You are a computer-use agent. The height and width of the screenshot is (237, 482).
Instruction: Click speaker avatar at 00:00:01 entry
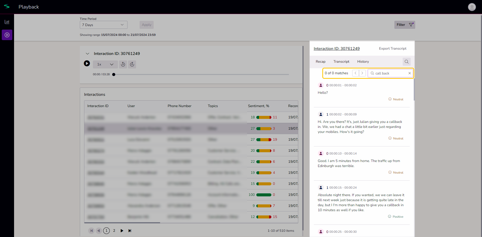[321, 85]
